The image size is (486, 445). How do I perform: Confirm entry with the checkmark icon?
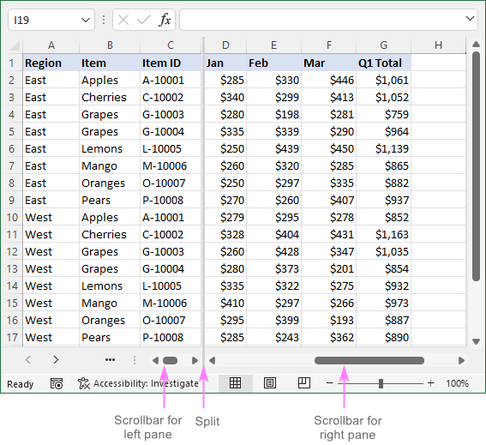143,21
